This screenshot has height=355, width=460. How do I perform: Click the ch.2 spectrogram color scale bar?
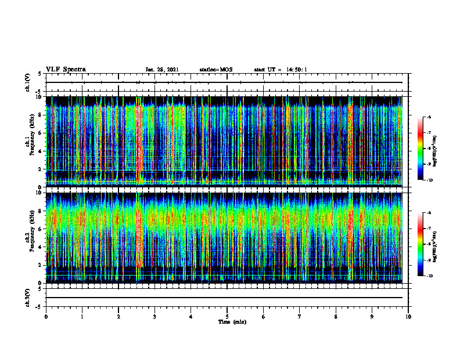click(420, 244)
